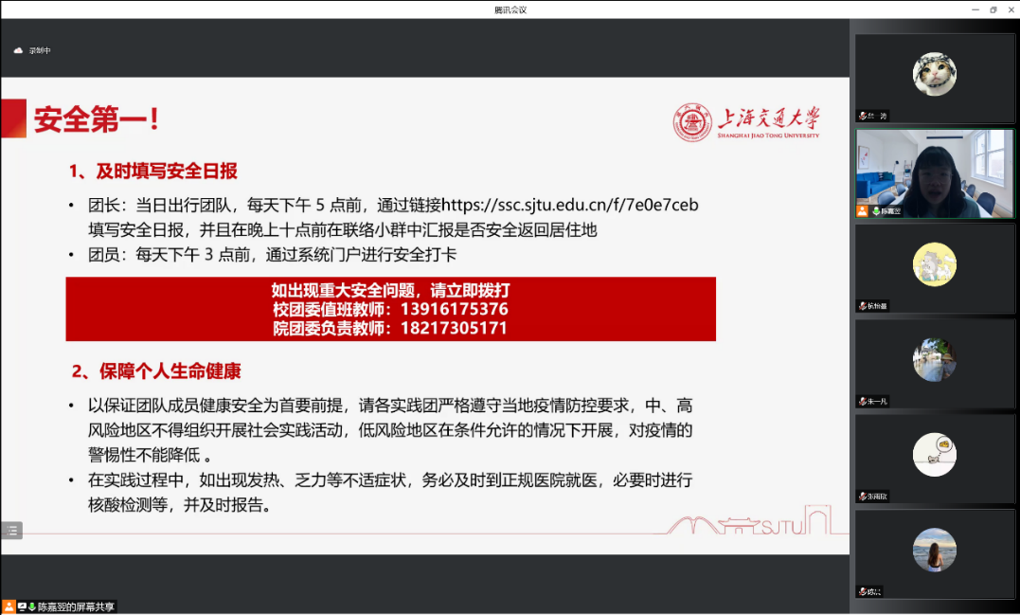
Task: Click the muted microphone icon for 张雨欣
Action: 862,496
